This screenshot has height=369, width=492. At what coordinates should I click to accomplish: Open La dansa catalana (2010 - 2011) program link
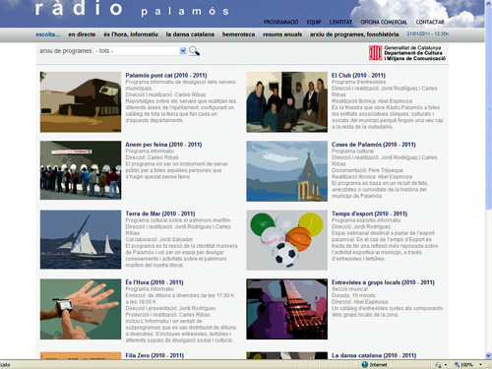(x=374, y=355)
